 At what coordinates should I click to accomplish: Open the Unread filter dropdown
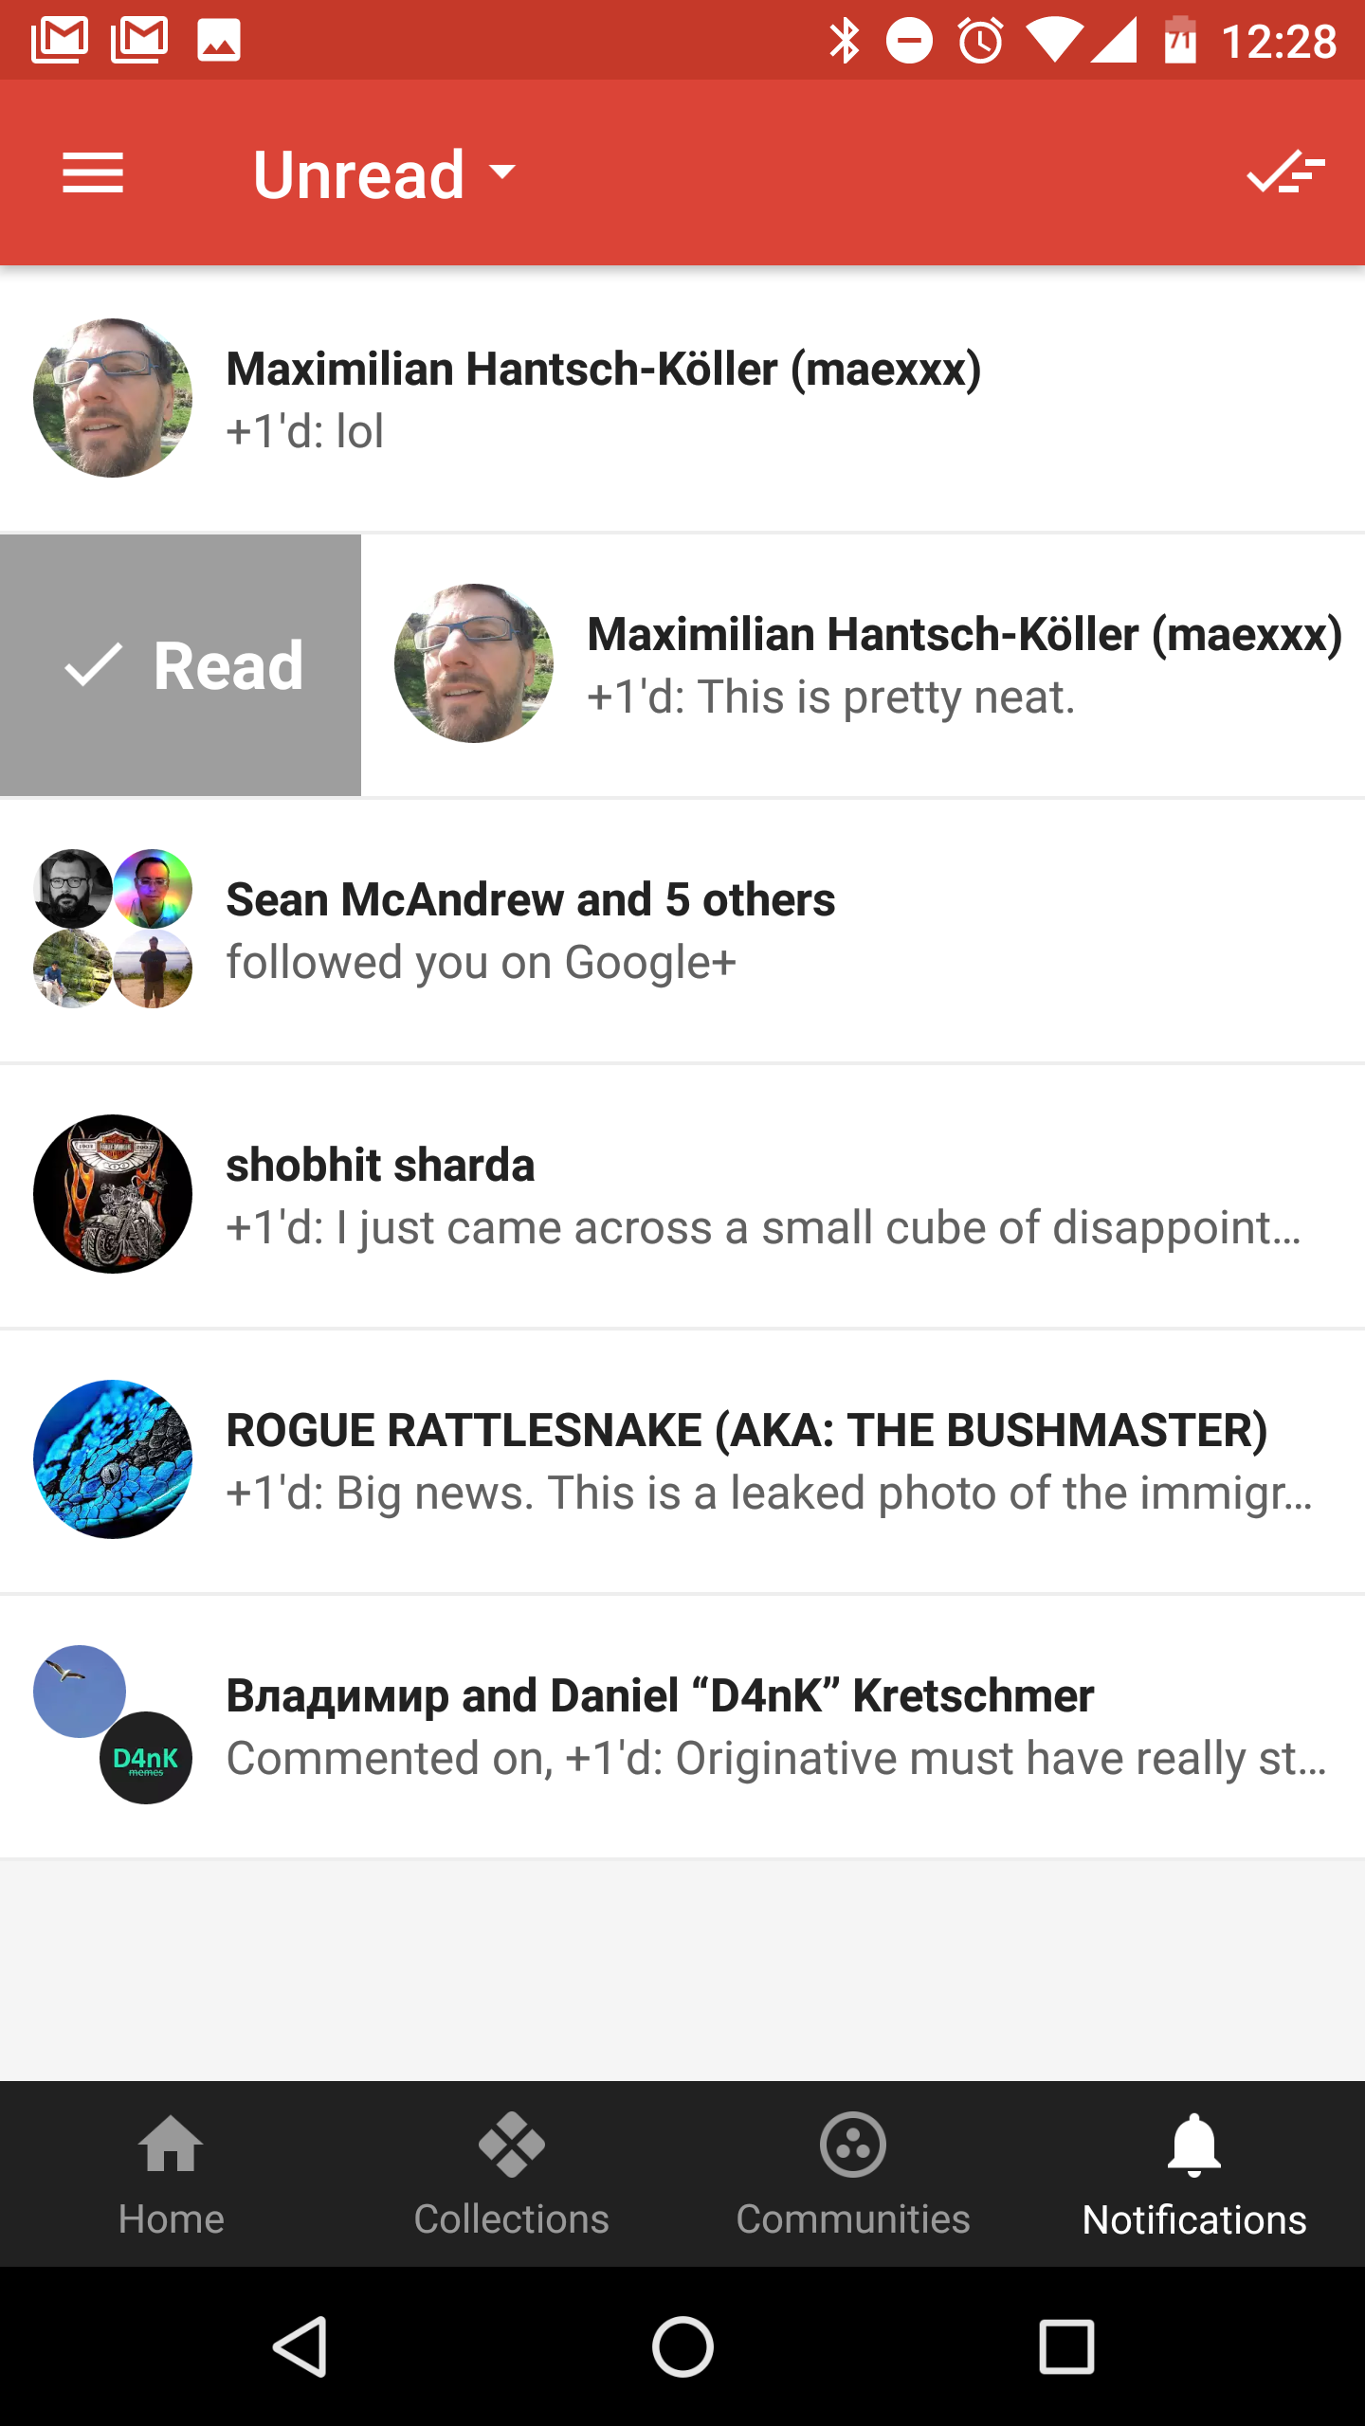(x=379, y=173)
